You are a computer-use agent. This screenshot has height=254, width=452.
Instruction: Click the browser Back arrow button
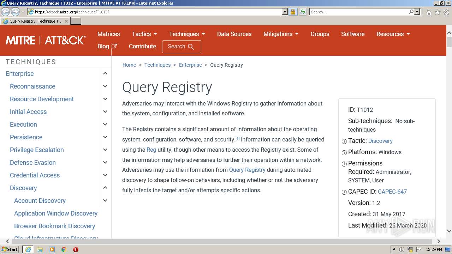coord(6,12)
